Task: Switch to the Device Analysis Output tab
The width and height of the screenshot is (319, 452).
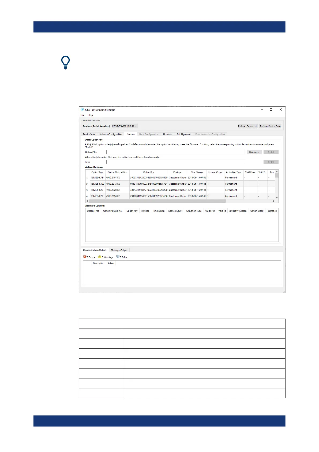Action: click(95, 250)
